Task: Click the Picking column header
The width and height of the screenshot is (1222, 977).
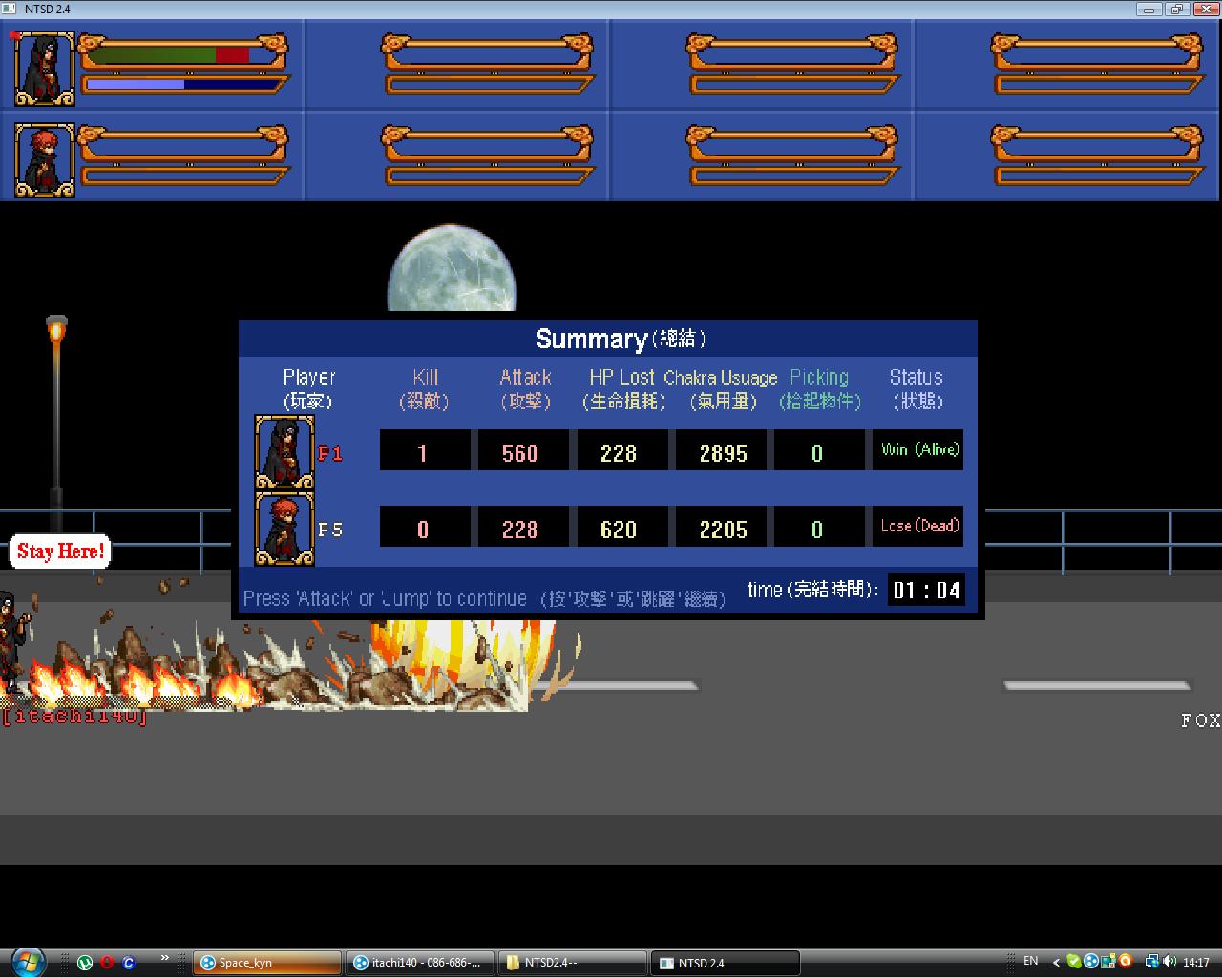Action: click(x=820, y=388)
